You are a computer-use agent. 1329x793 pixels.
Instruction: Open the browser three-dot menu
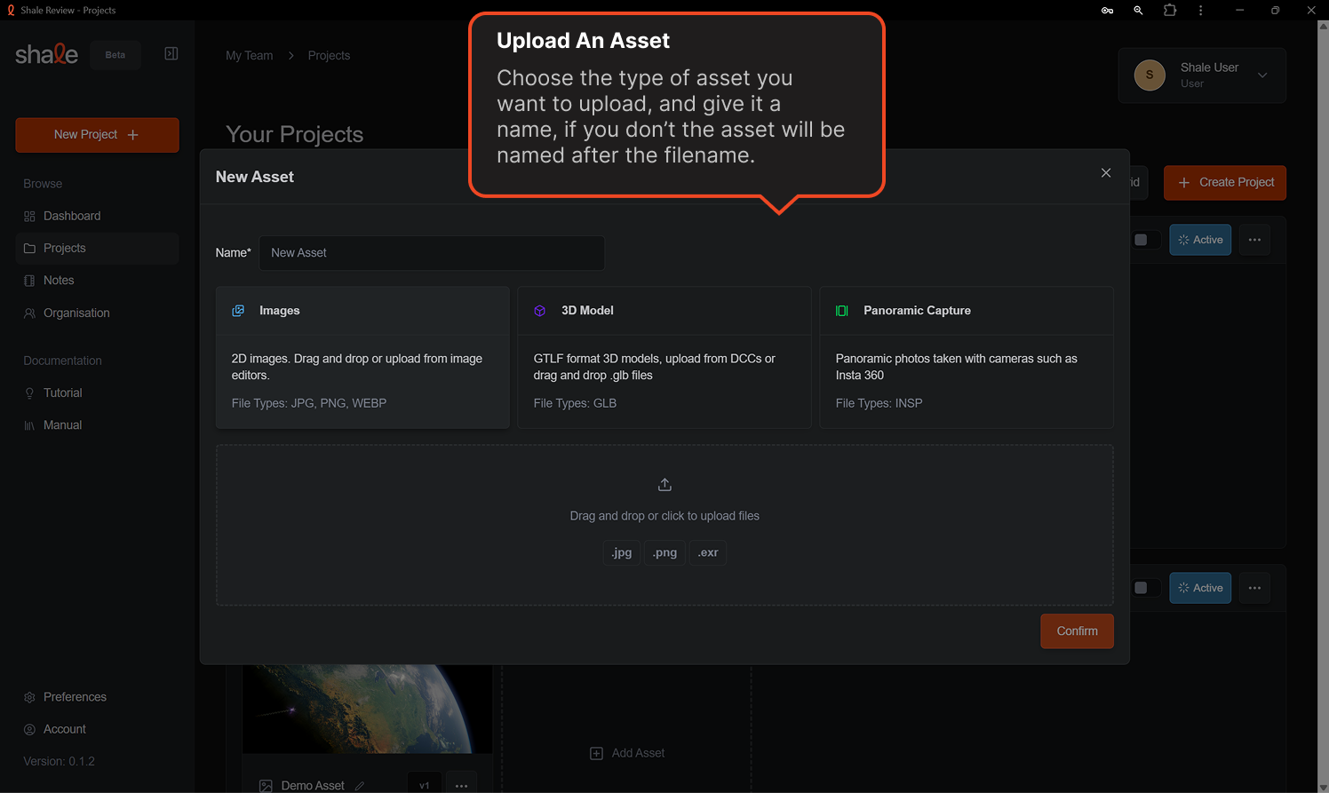[1200, 11]
